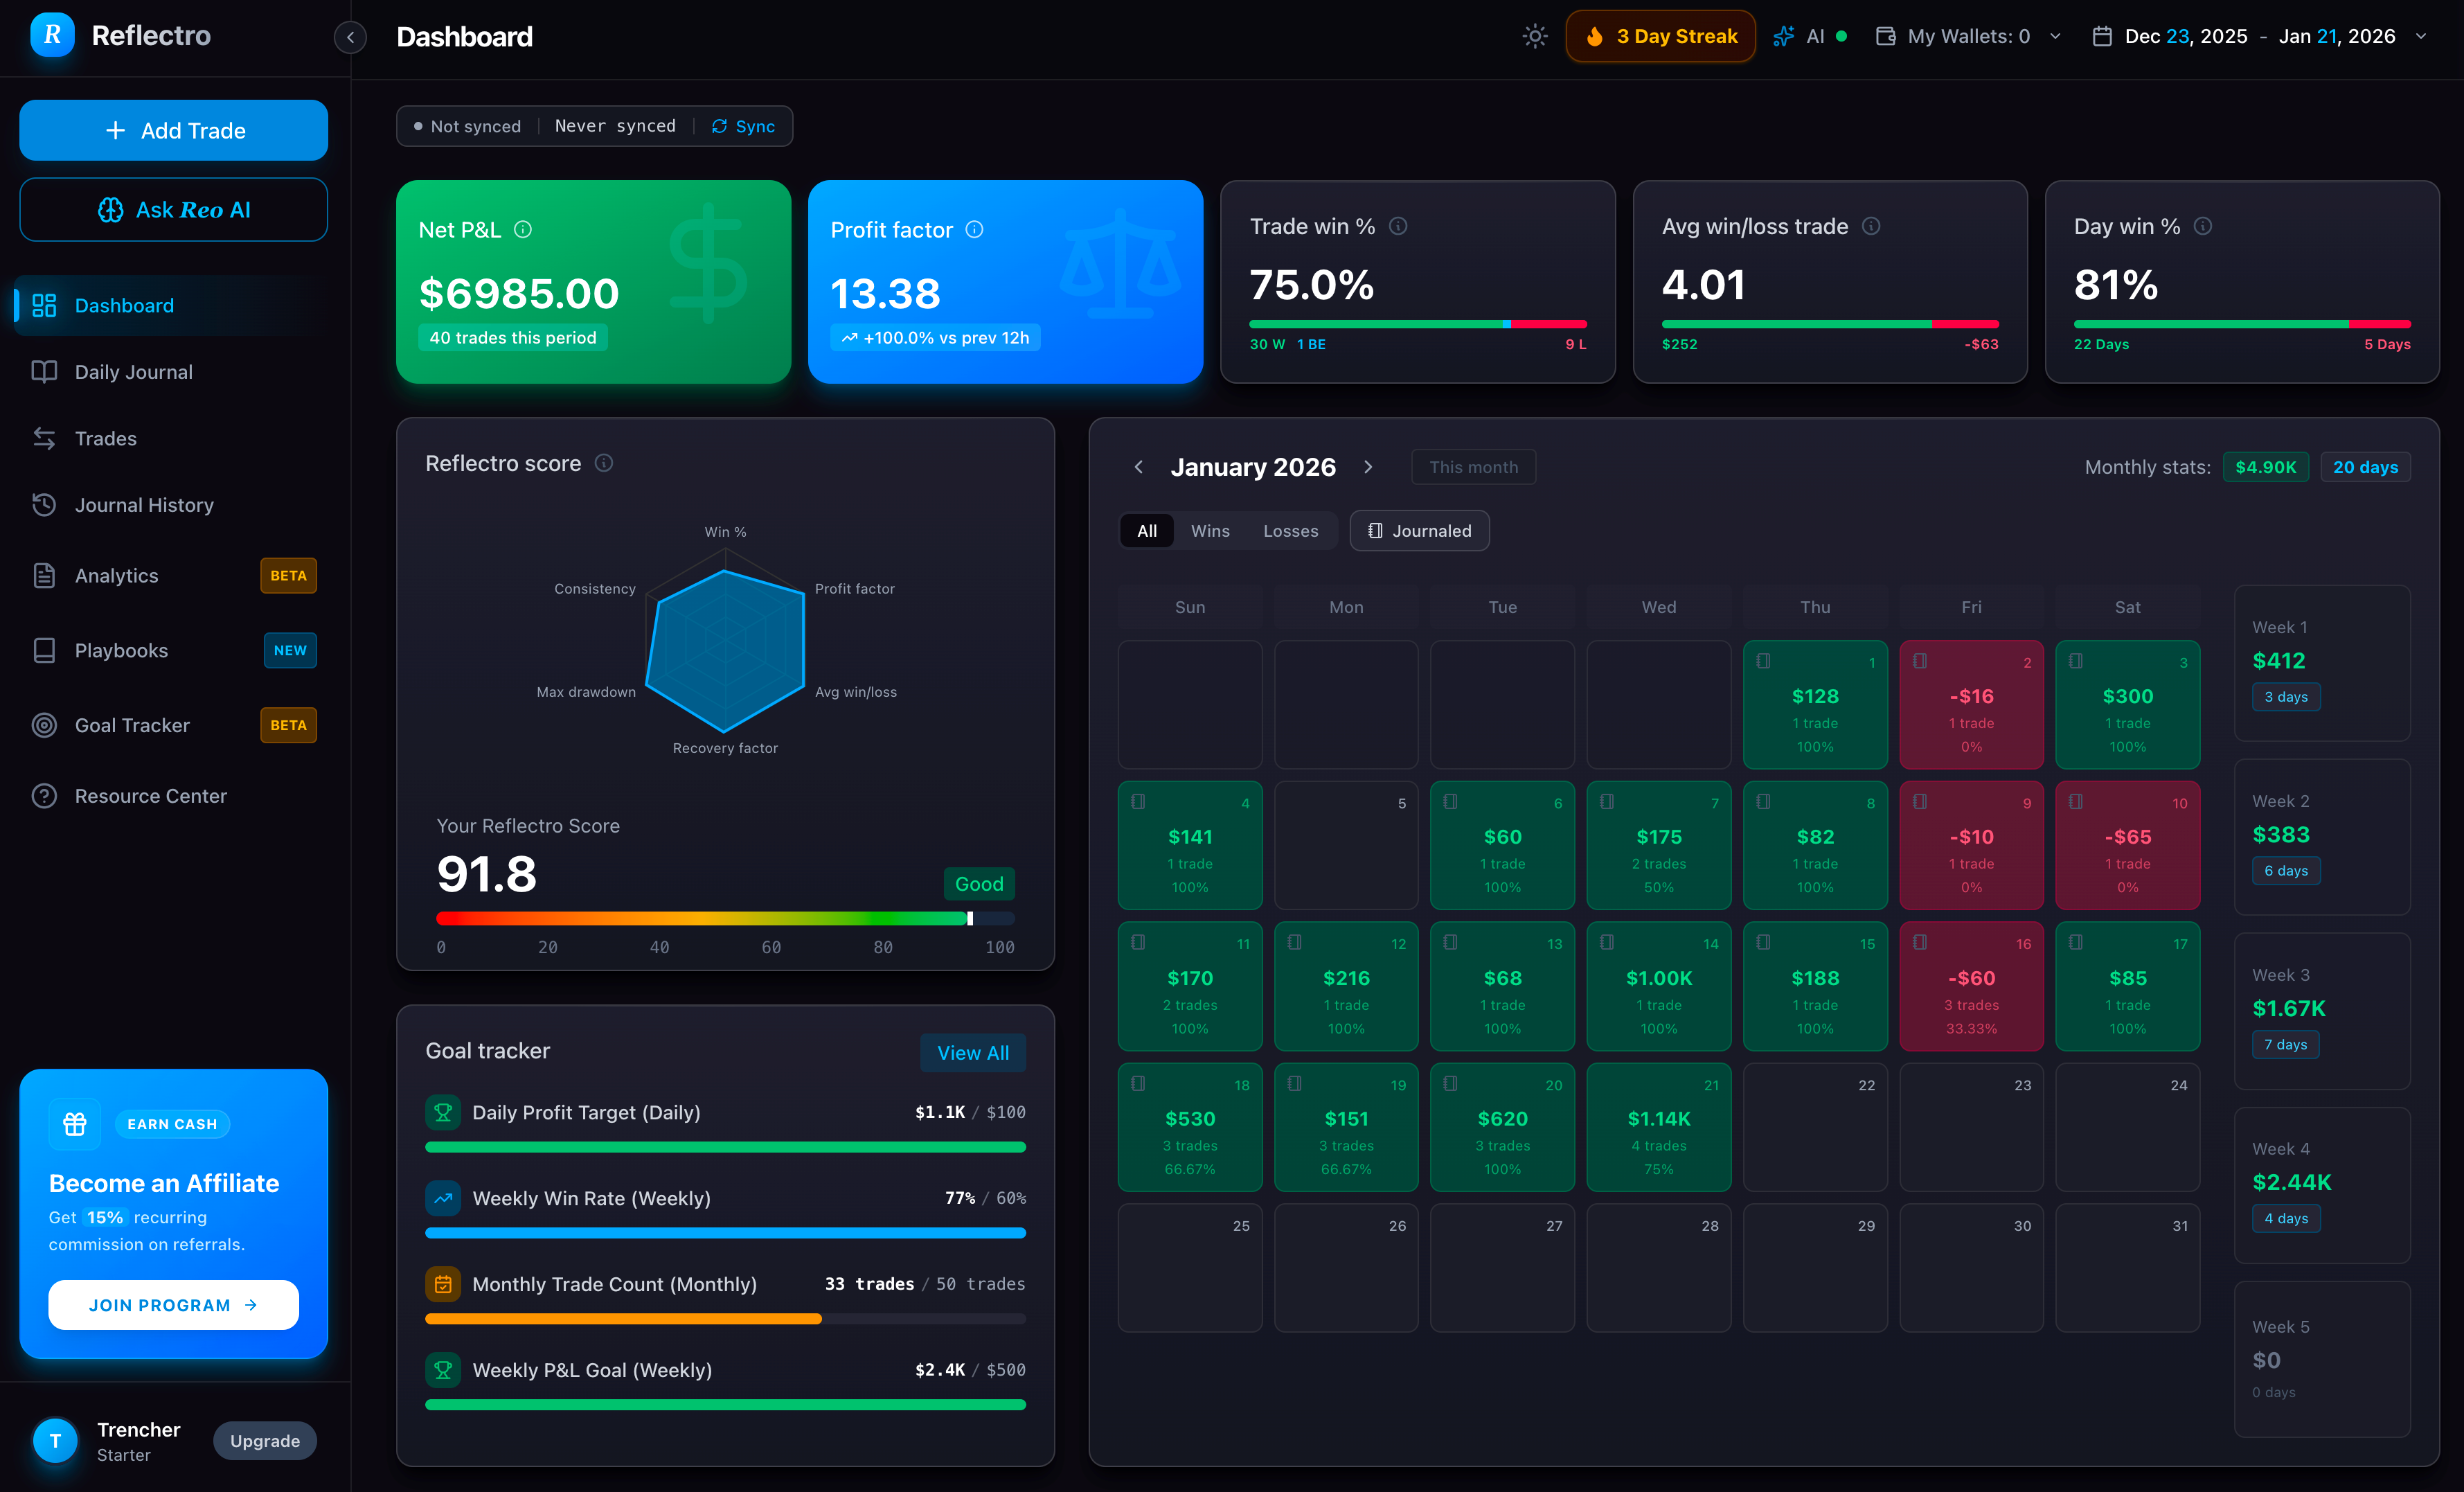
Task: Click the 40 trades this period label
Action: point(513,338)
